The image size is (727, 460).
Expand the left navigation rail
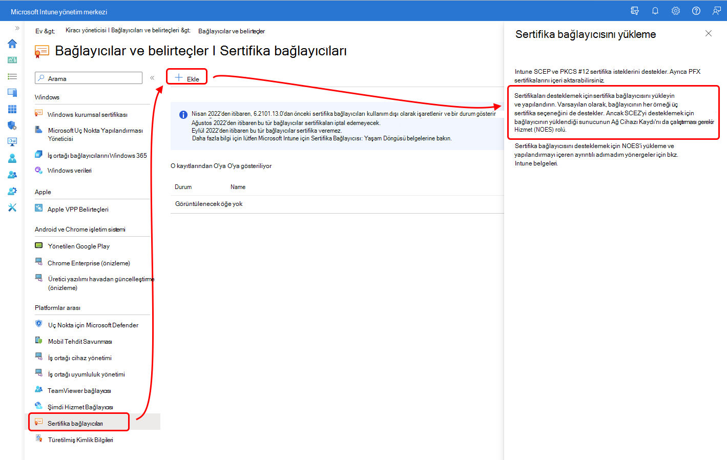pyautogui.click(x=17, y=28)
